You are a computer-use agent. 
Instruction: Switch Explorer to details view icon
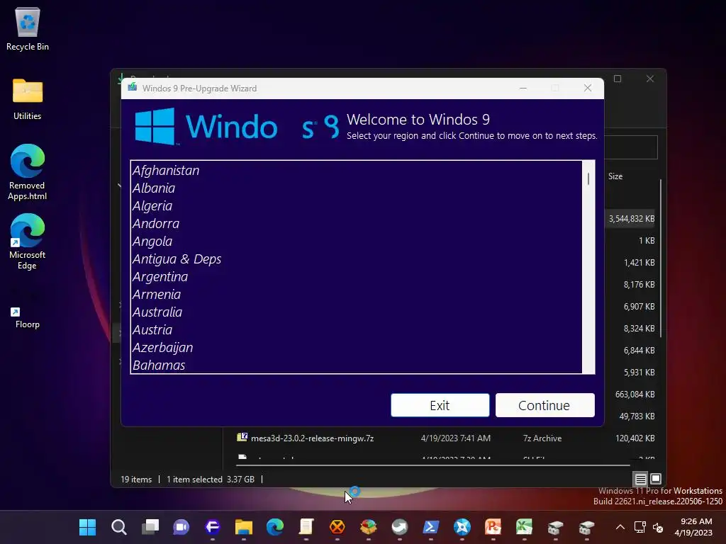(x=640, y=479)
